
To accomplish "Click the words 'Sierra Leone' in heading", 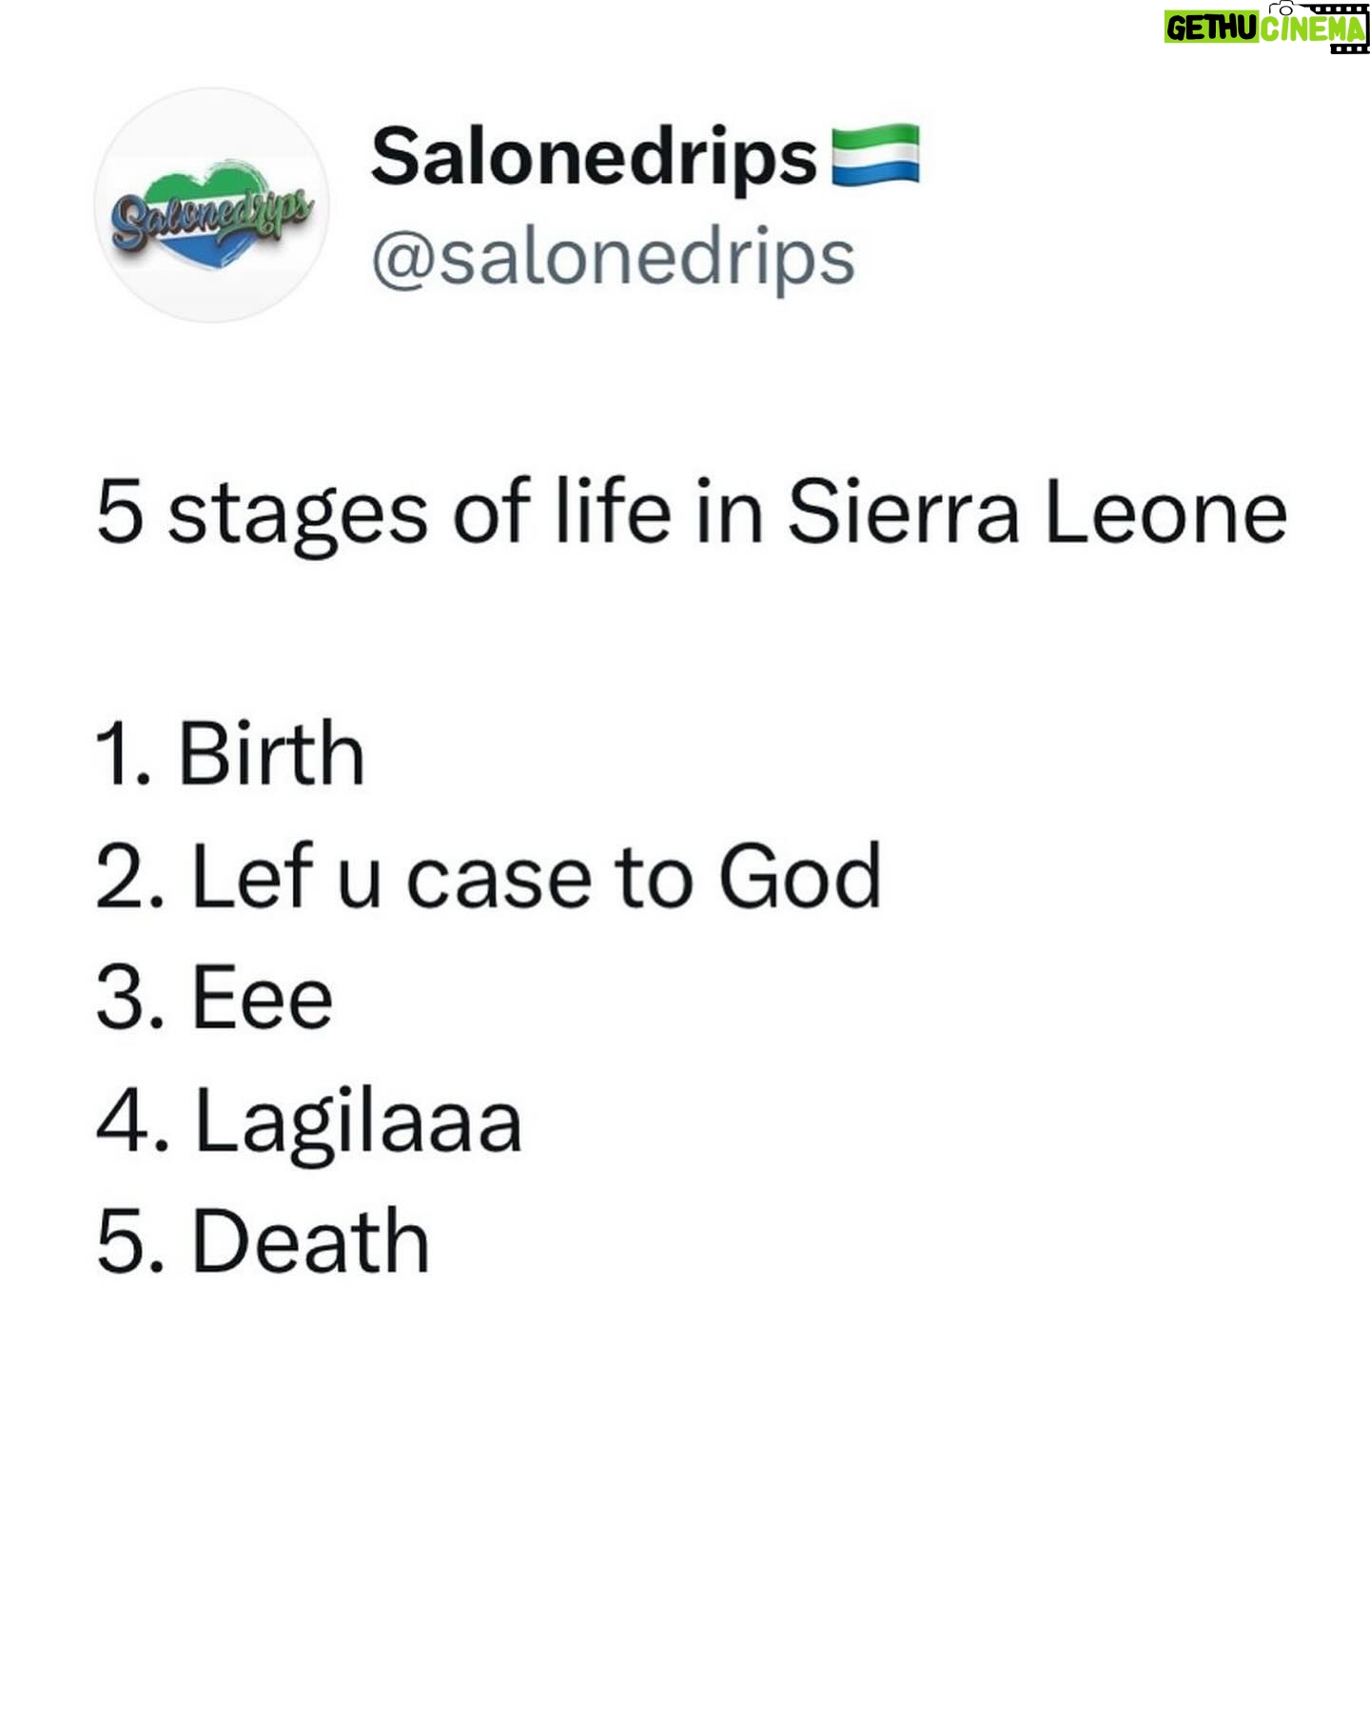I will click(1037, 512).
